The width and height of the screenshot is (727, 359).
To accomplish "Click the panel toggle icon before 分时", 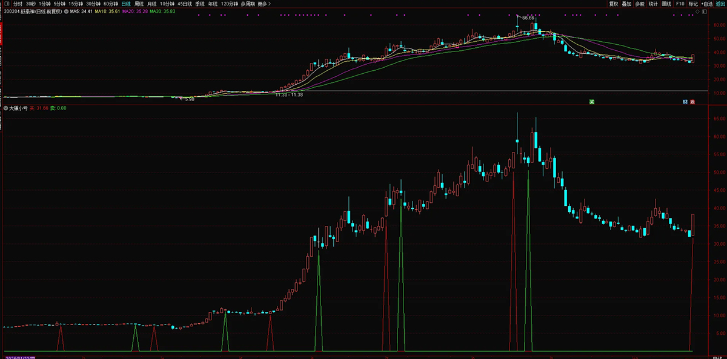I will pyautogui.click(x=6, y=4).
